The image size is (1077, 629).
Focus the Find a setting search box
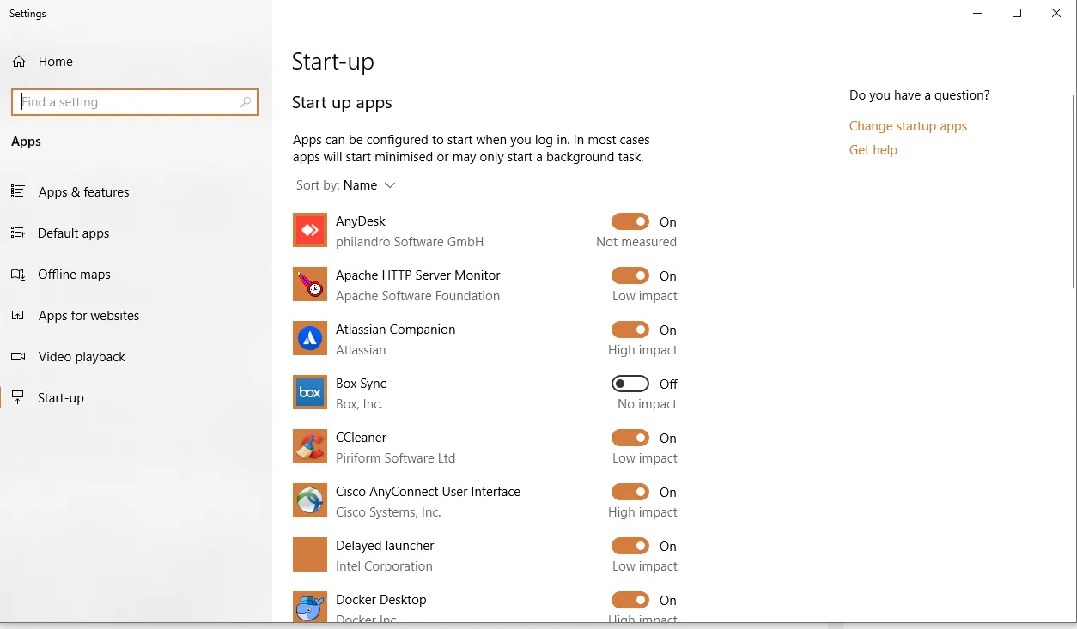point(135,102)
